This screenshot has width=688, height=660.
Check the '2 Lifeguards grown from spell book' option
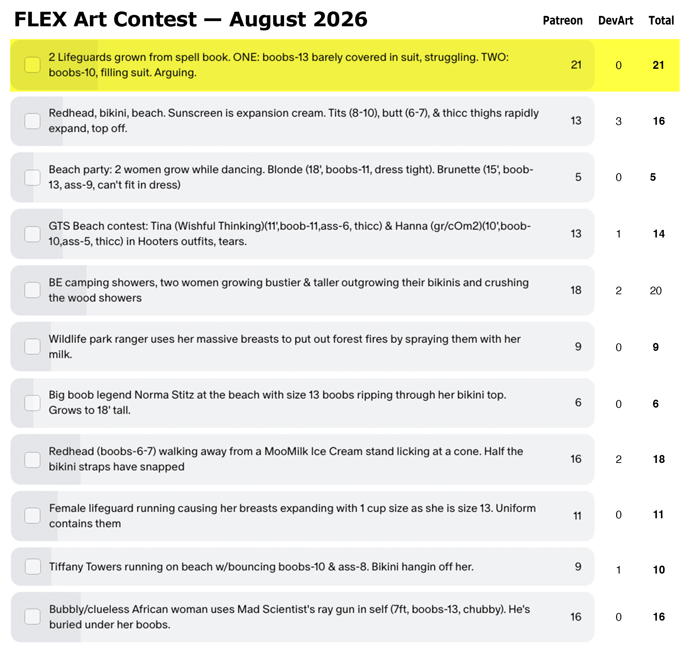tap(32, 65)
